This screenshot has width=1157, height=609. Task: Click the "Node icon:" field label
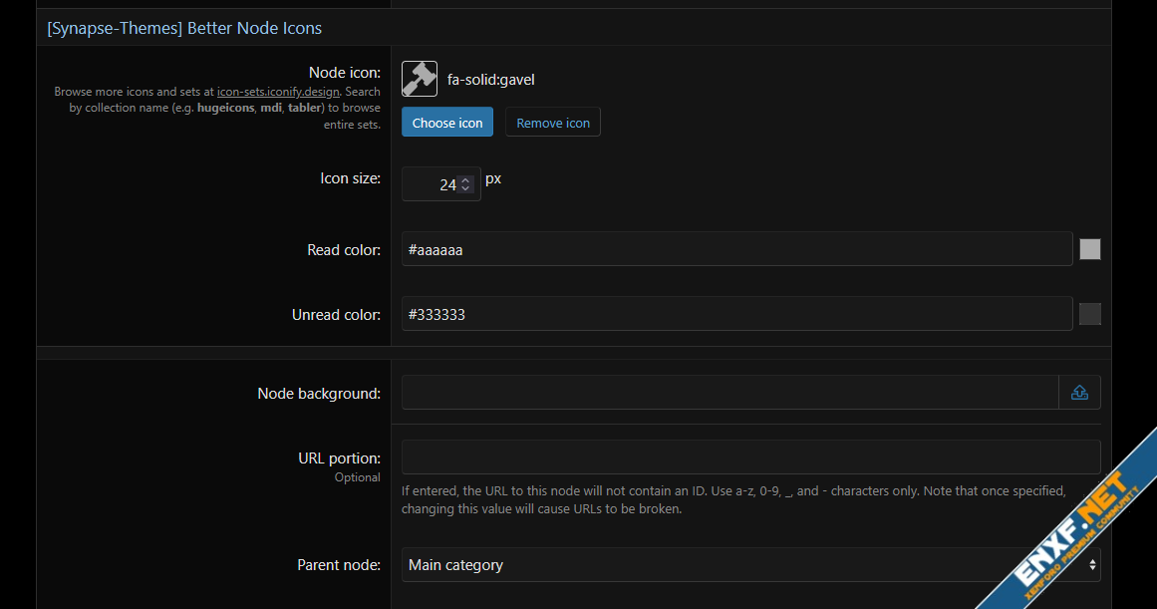(344, 73)
